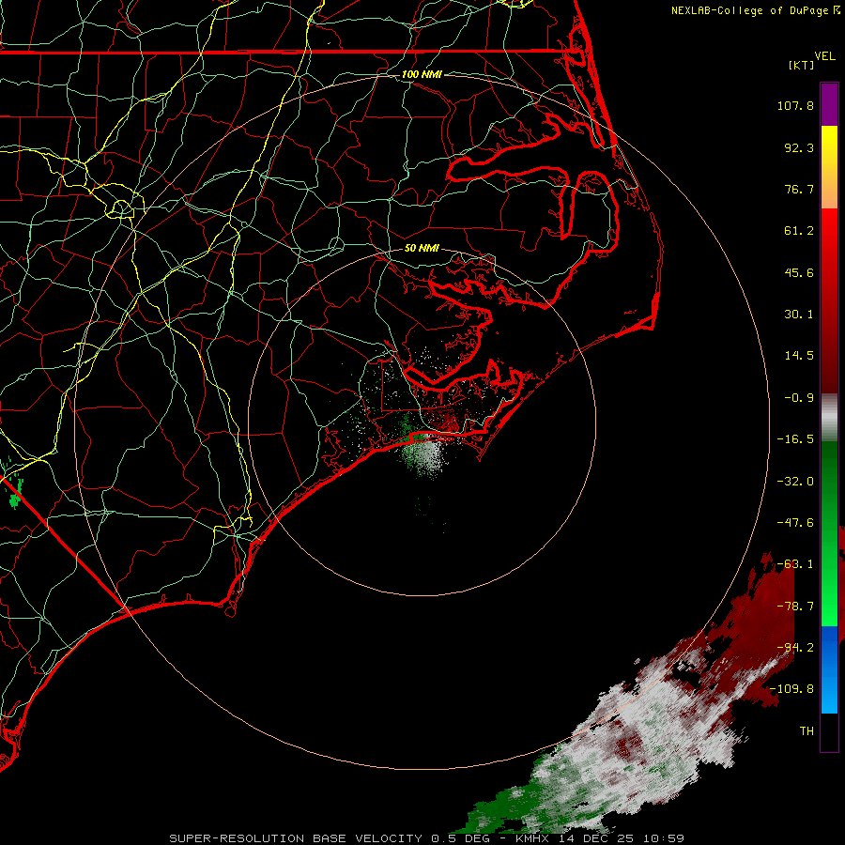Screen dimensions: 845x845
Task: Click the 61.2 legend value
Action: 799,231
